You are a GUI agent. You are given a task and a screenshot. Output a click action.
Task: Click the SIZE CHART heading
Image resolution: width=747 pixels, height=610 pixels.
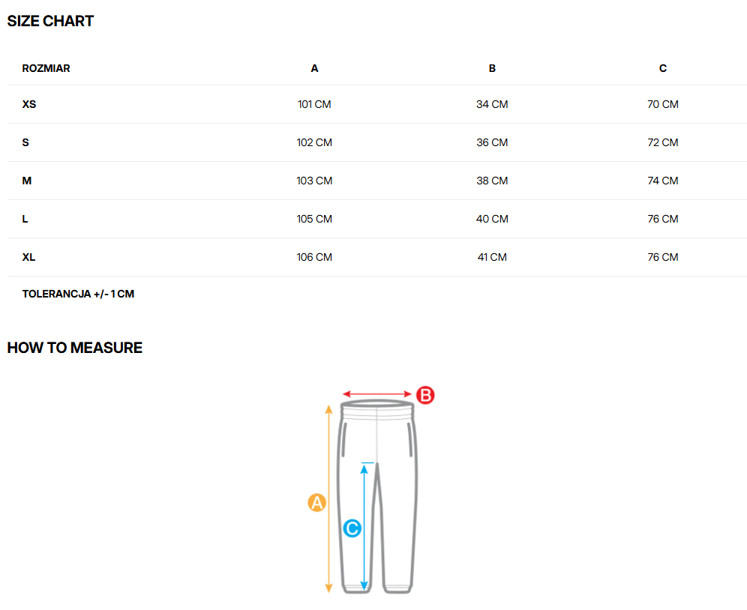tap(50, 21)
